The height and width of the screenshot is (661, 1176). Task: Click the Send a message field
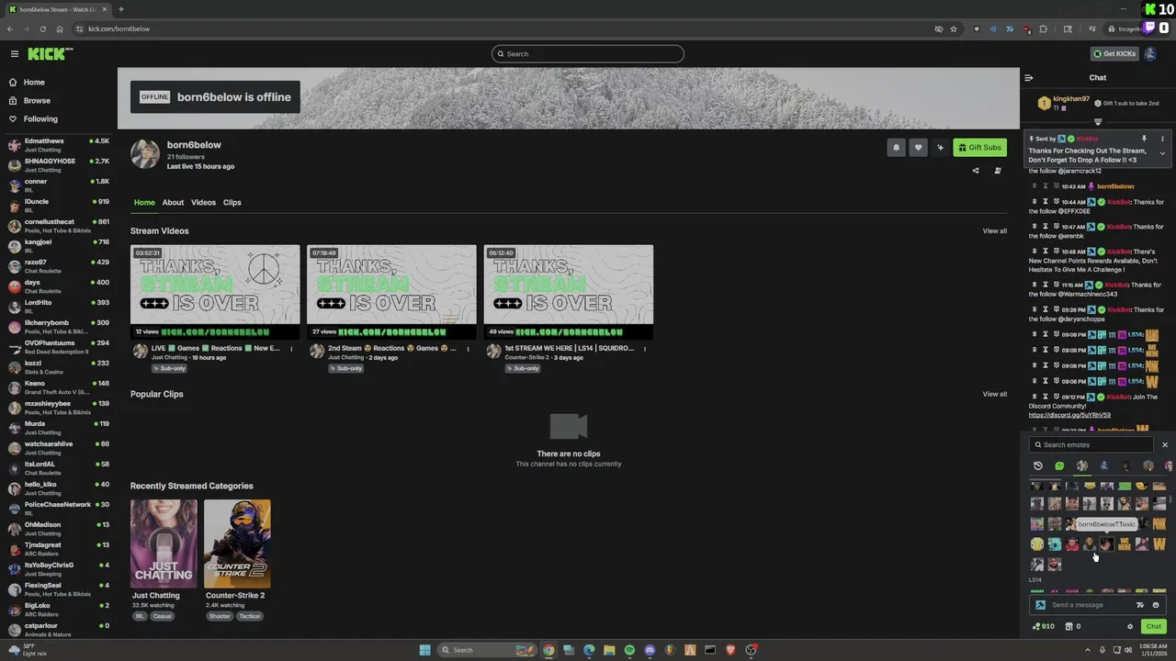pyautogui.click(x=1091, y=605)
